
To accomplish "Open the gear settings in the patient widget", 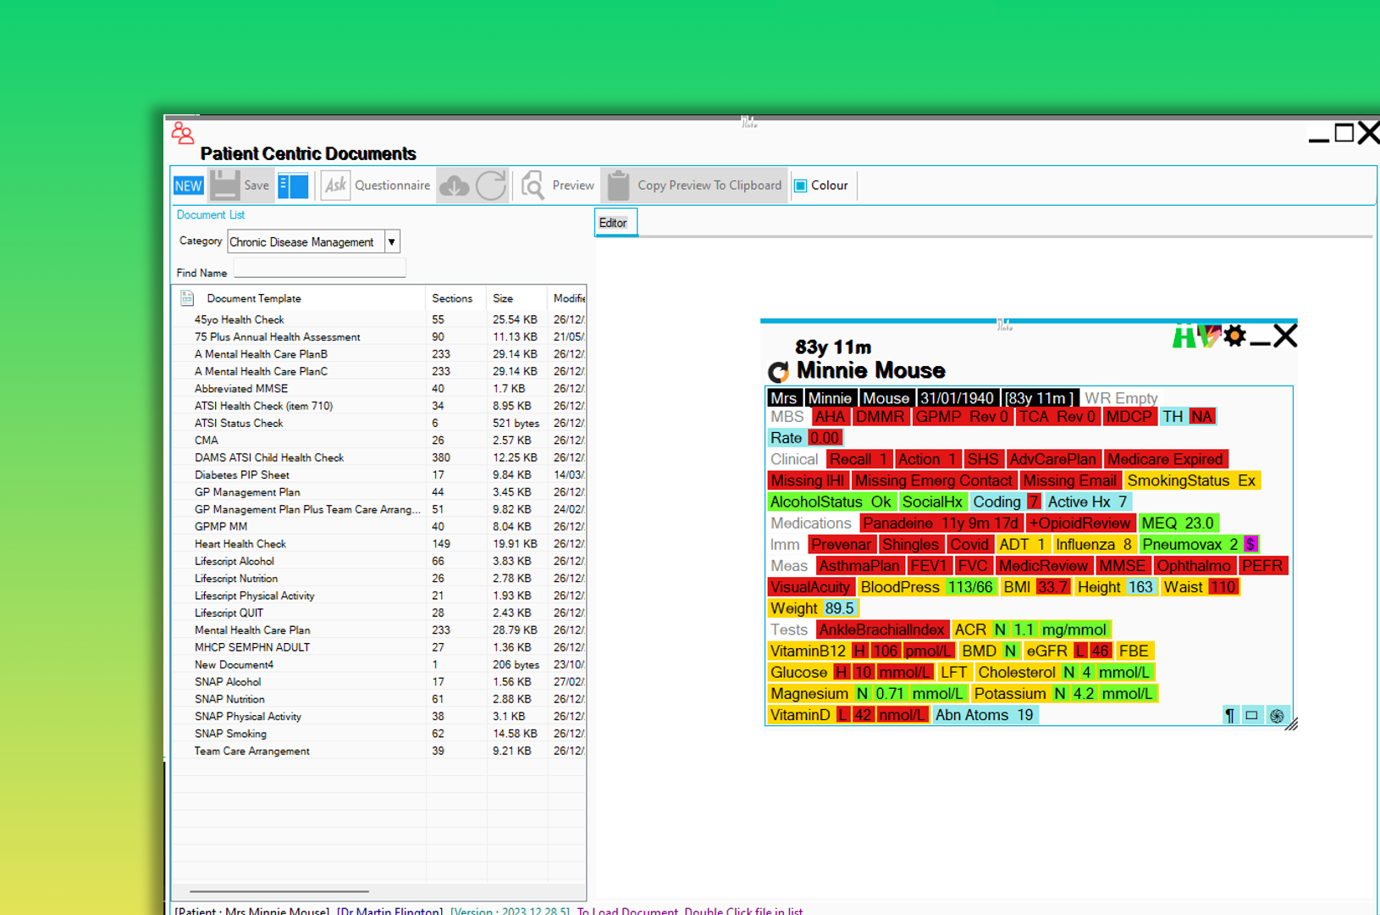I will tap(1235, 336).
